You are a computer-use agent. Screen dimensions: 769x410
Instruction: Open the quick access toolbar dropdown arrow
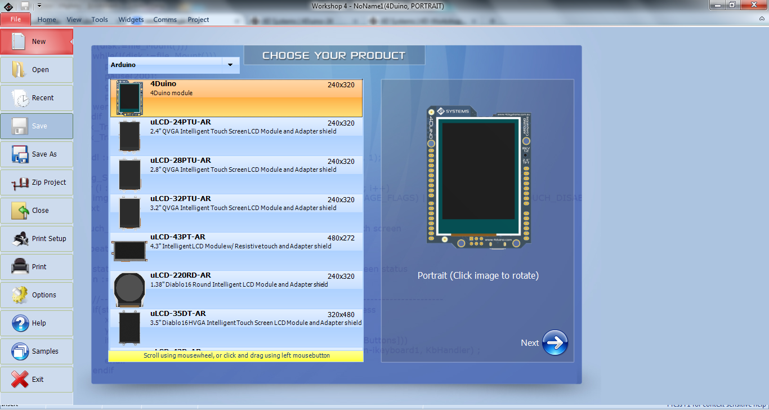click(39, 5)
